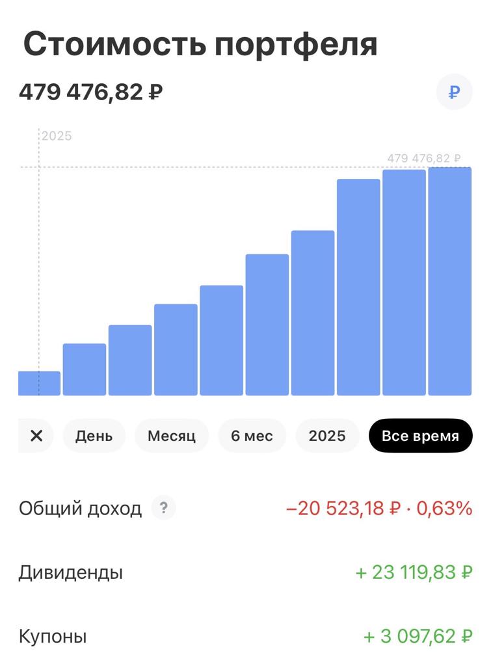The height and width of the screenshot is (666, 491).
Task: Open the Общий доход row label
Action: point(80,508)
